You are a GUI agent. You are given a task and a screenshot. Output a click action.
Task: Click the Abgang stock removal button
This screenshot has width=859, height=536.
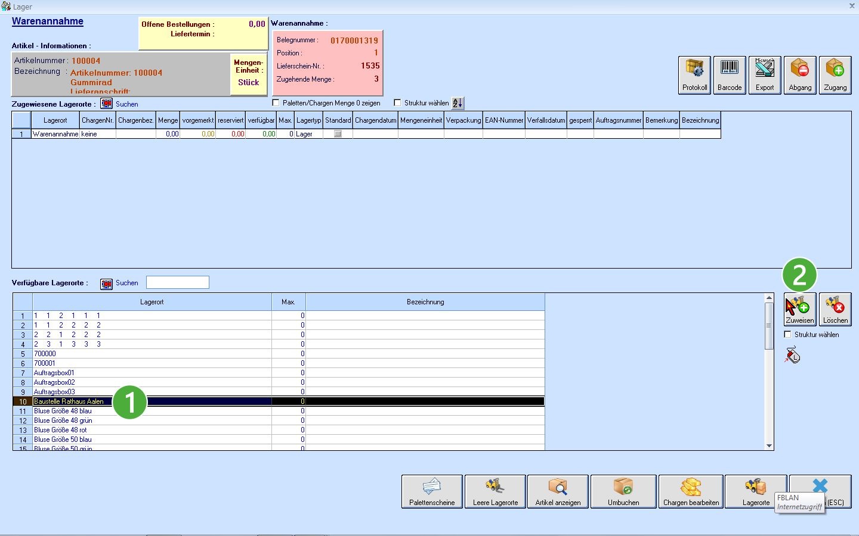point(800,75)
